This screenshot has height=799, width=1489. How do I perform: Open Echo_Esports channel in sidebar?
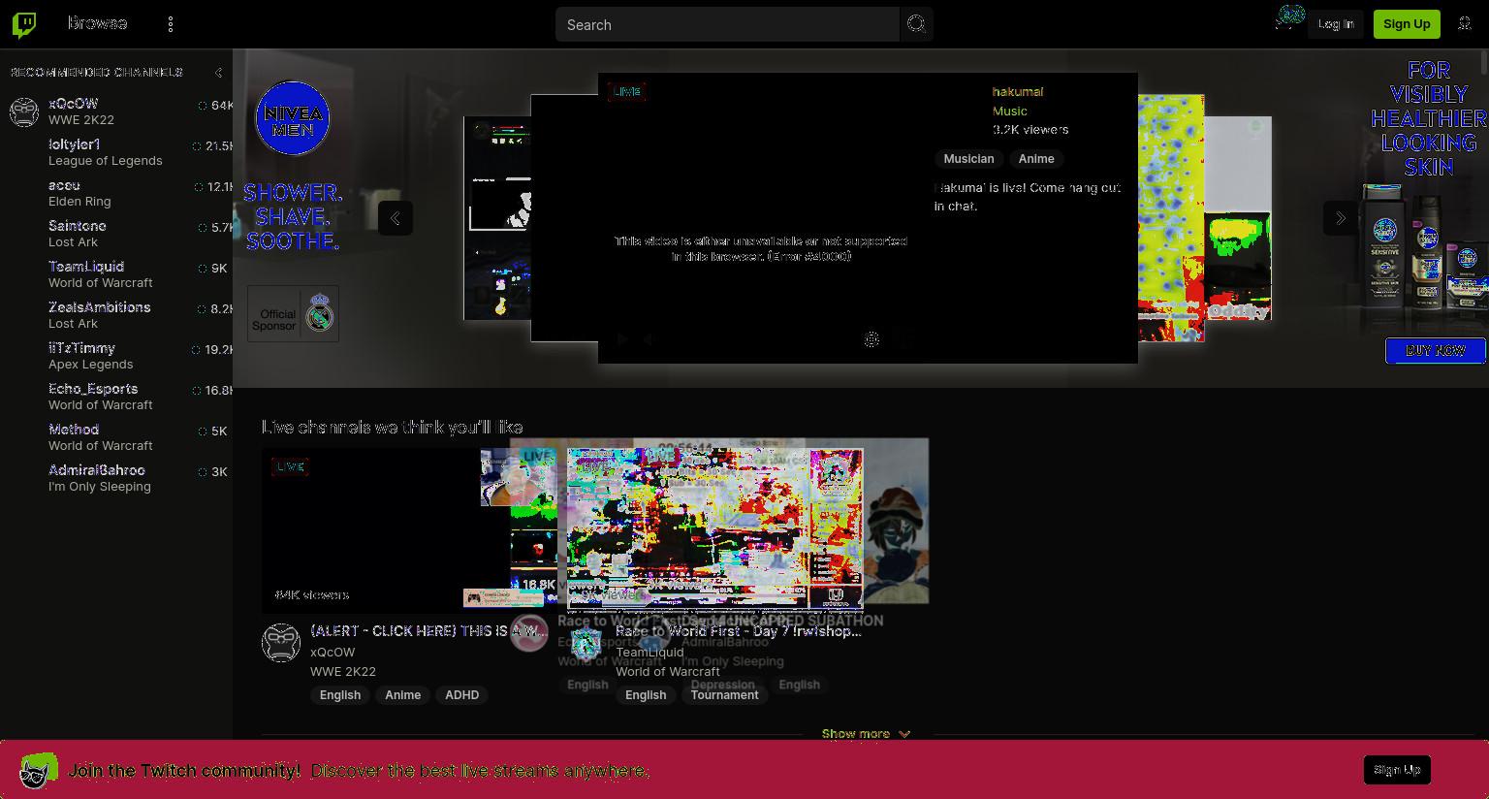coord(116,397)
